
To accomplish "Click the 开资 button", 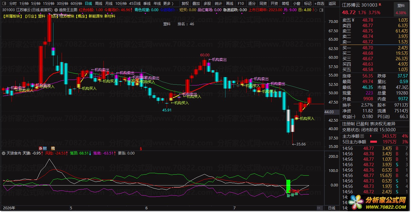I will click(274, 4).
